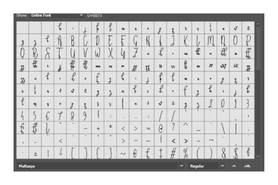Select the uppercase C glyph
Viewport: 278px width, 185px height.
coord(85,40)
